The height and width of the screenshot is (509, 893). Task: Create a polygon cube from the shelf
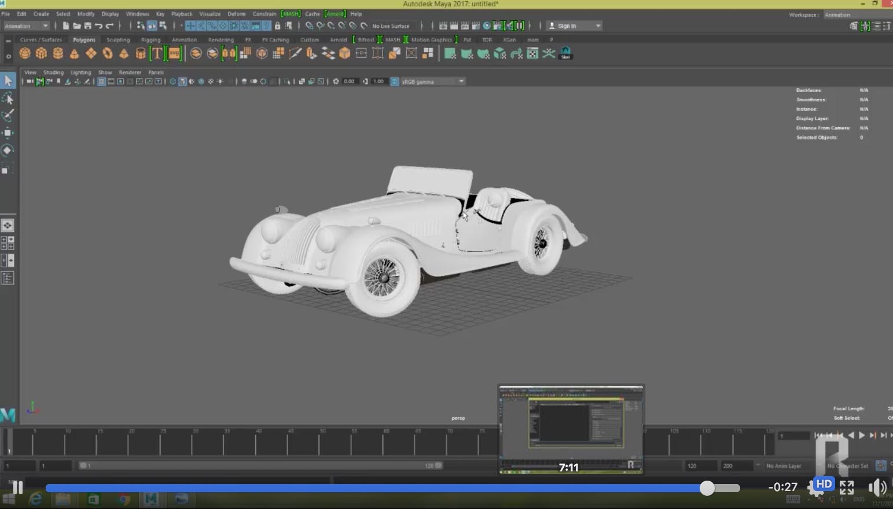[x=41, y=54]
